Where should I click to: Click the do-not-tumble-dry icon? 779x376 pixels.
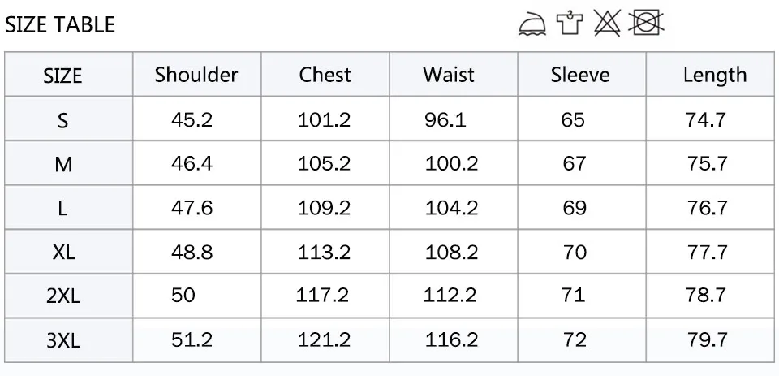pos(647,23)
